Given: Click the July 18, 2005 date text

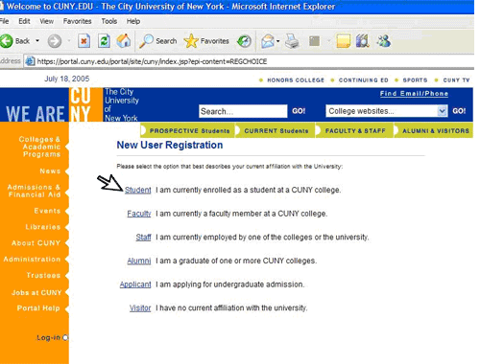Looking at the screenshot, I should coord(67,79).
